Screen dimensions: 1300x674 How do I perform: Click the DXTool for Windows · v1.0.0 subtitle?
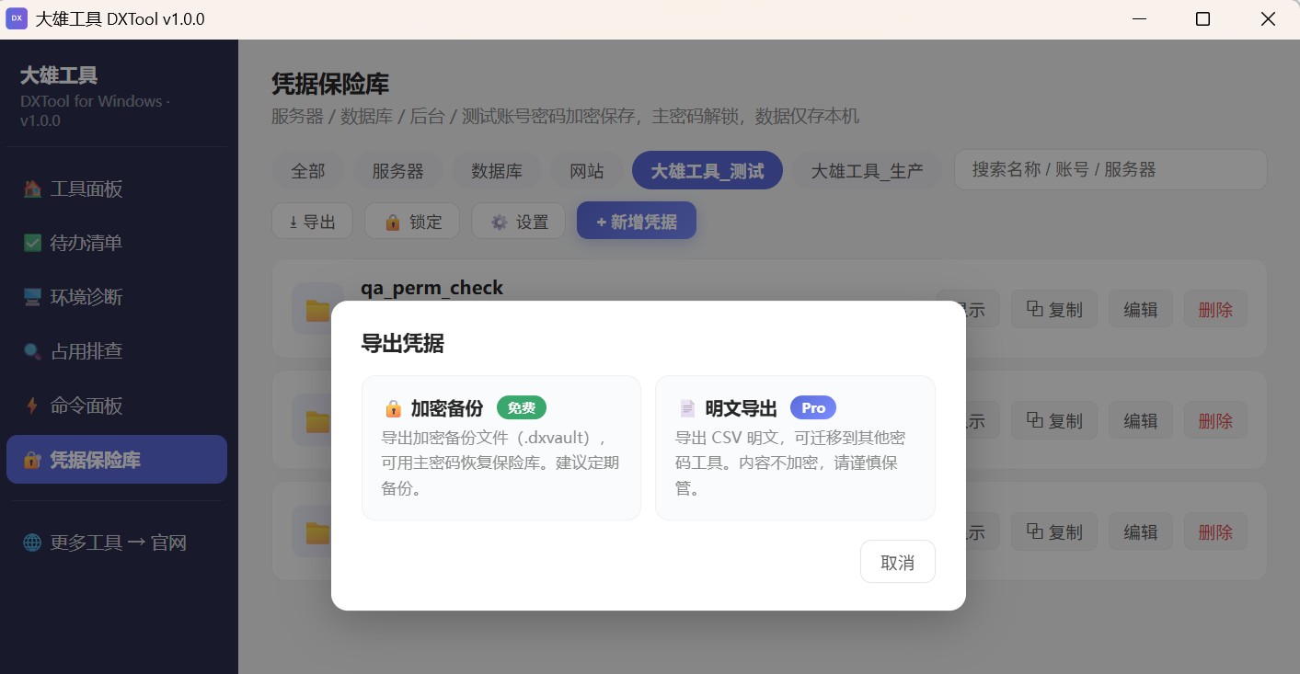pyautogui.click(x=96, y=111)
